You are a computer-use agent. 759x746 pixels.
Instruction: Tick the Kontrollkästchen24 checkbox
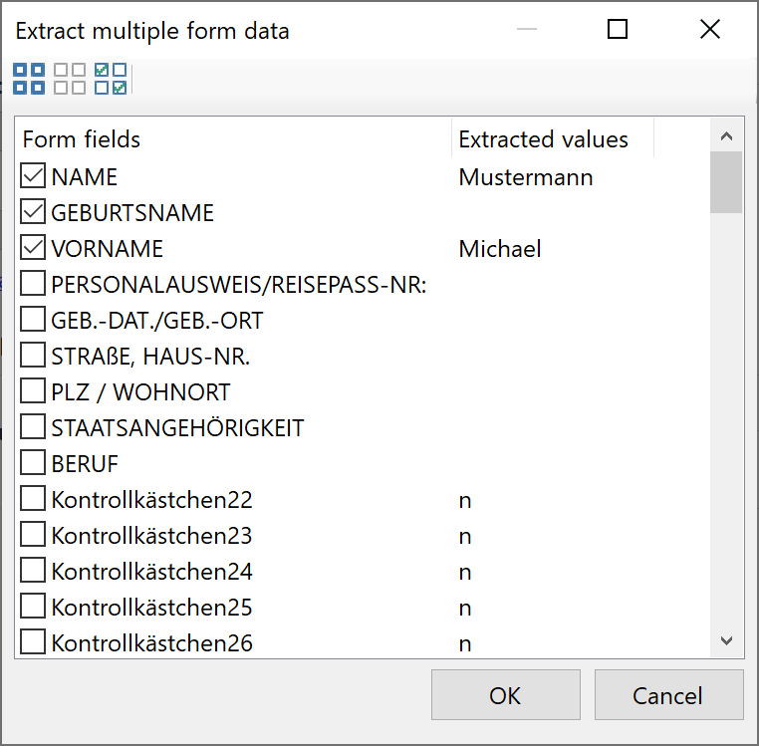coord(33,570)
